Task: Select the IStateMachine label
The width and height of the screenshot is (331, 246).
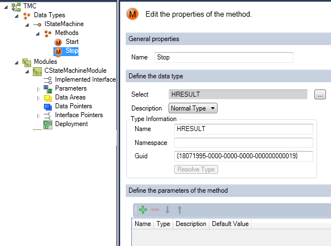Action: coord(64,24)
